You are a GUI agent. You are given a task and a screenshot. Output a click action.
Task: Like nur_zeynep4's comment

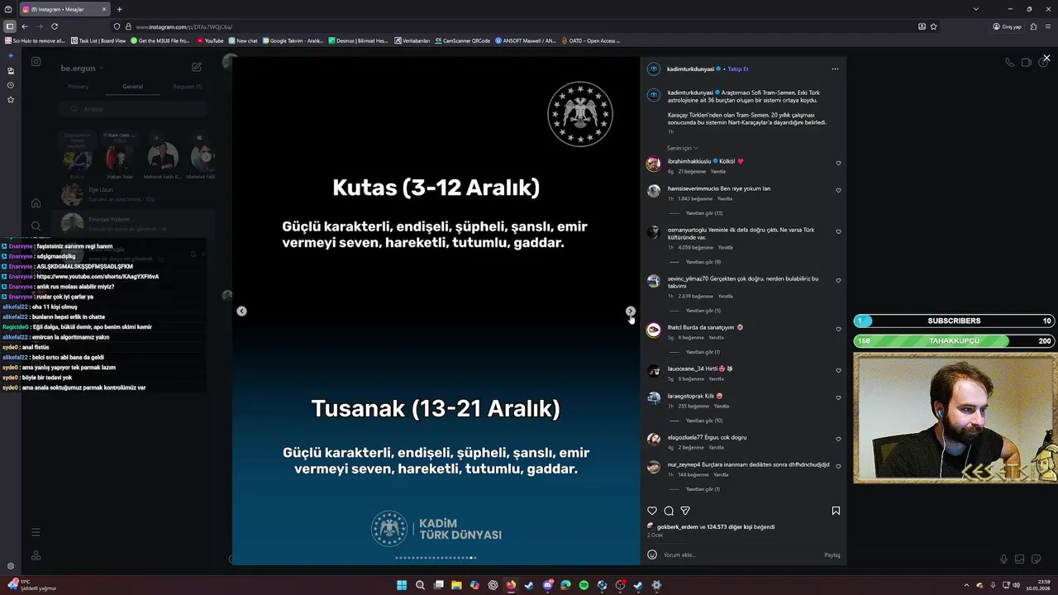pos(838,467)
